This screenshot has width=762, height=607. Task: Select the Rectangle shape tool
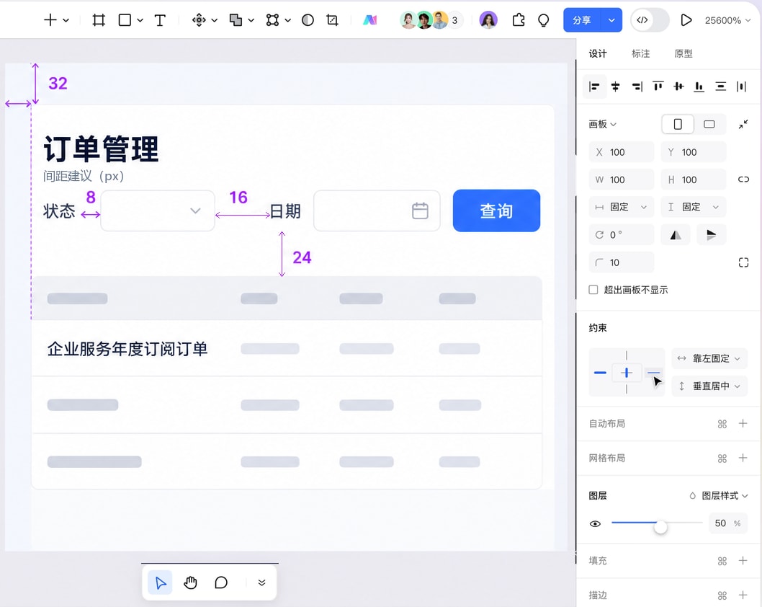(x=125, y=20)
